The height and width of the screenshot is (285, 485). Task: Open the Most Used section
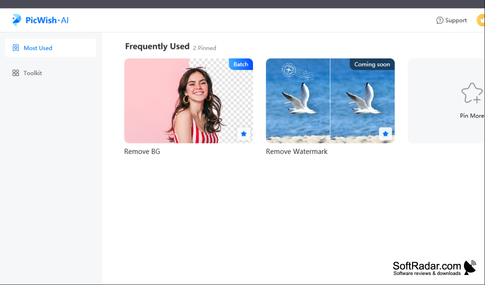pos(50,48)
